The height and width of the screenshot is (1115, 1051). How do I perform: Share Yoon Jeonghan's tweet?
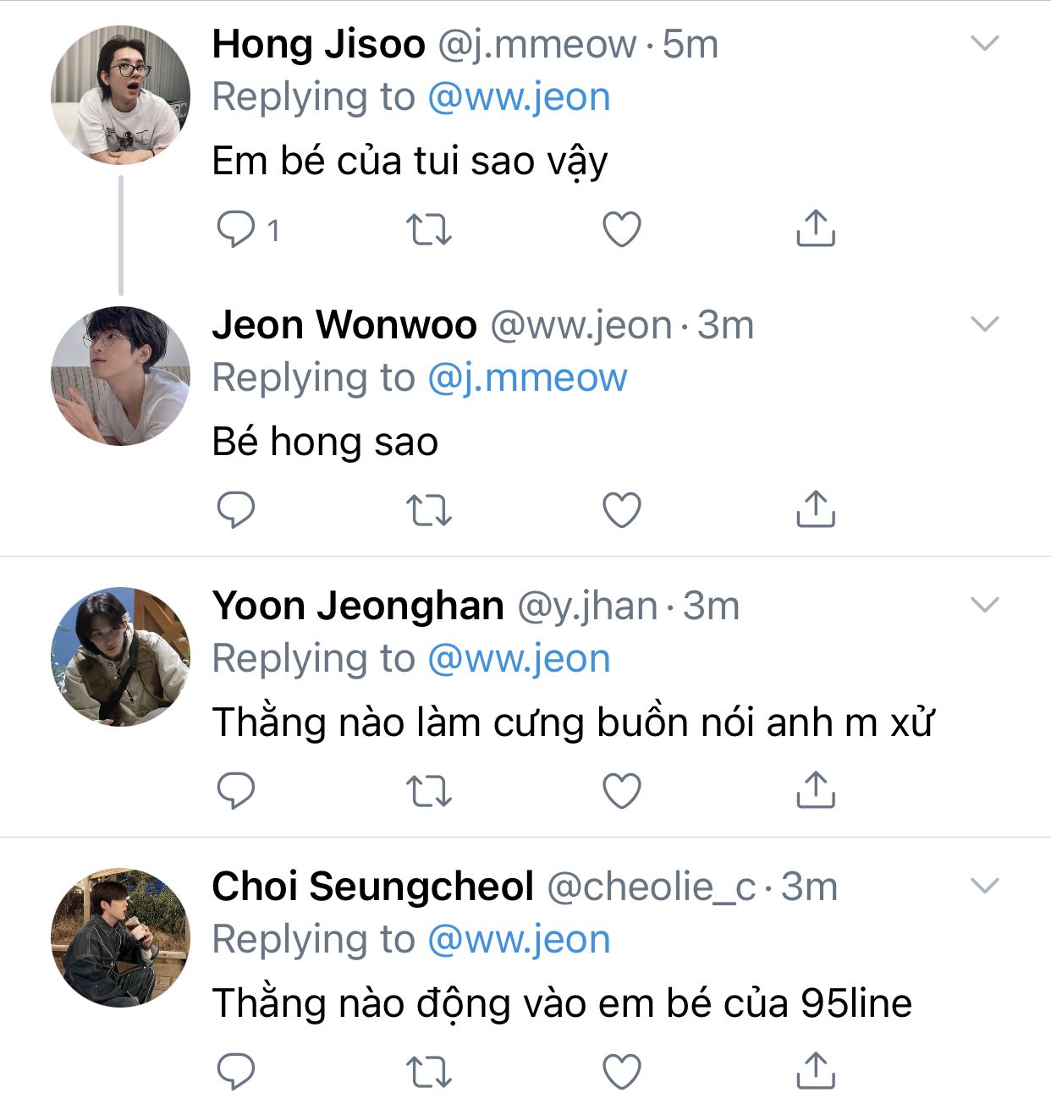click(x=815, y=790)
